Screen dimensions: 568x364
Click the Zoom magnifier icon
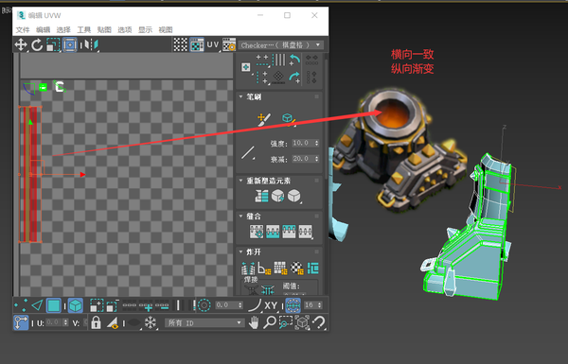tap(270, 322)
